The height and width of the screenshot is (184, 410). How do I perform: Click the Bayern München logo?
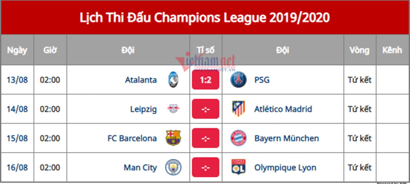click(238, 138)
